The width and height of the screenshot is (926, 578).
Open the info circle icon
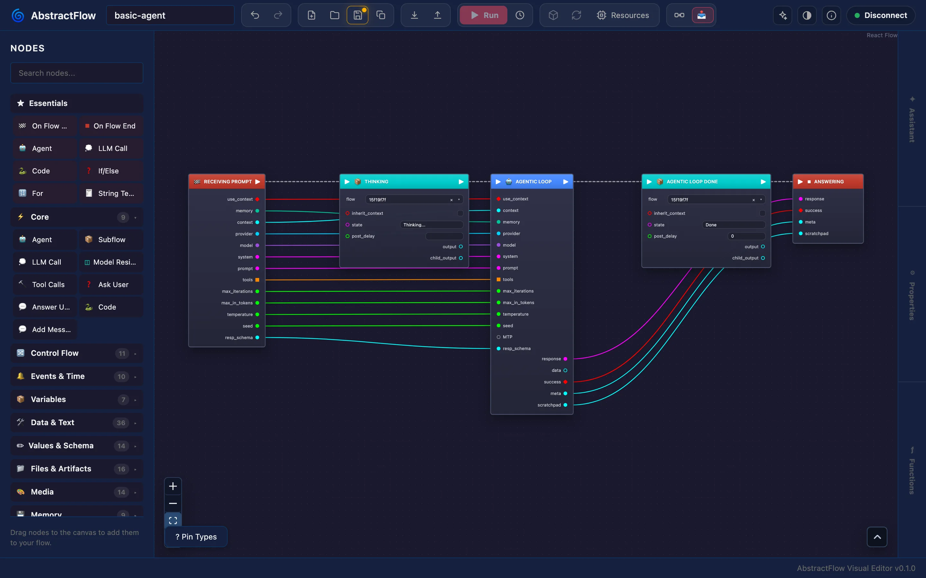pyautogui.click(x=831, y=15)
